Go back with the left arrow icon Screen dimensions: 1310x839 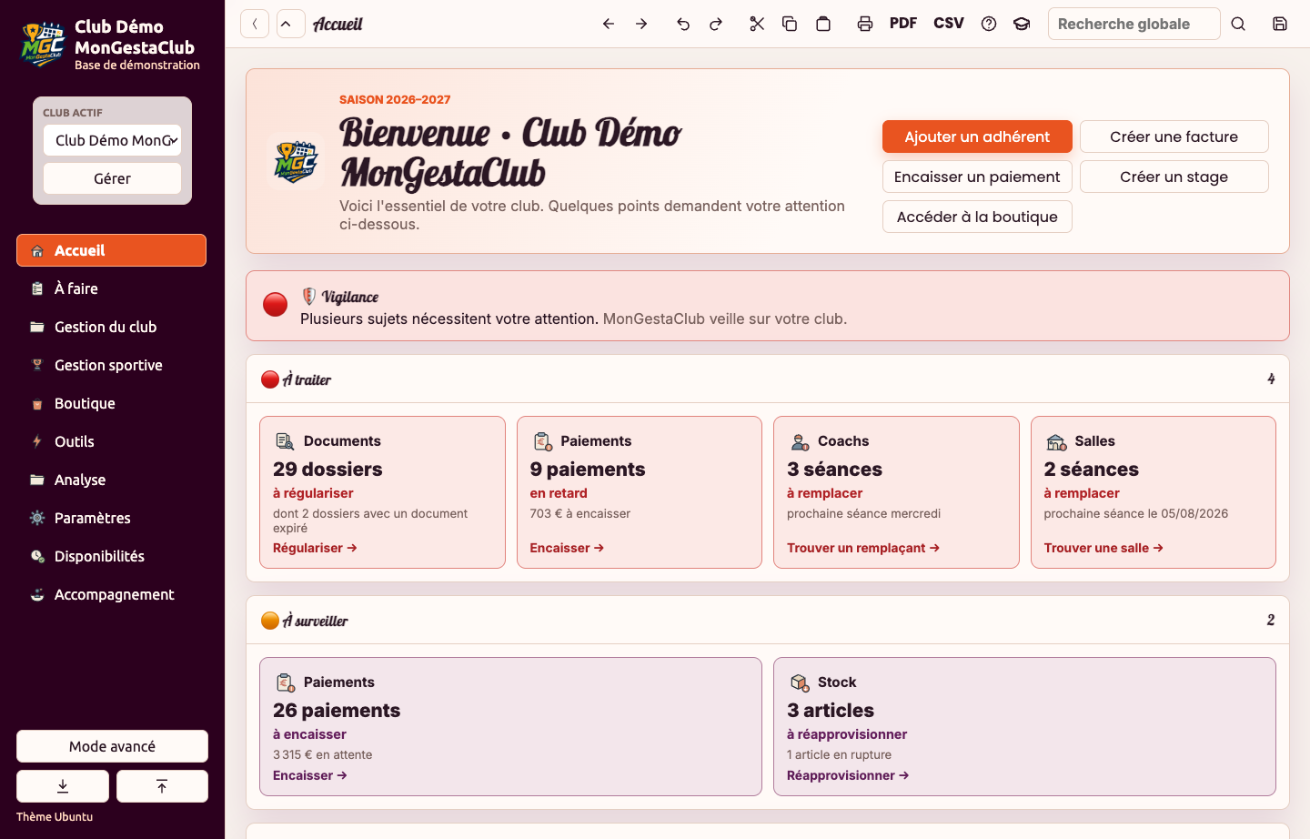(609, 24)
